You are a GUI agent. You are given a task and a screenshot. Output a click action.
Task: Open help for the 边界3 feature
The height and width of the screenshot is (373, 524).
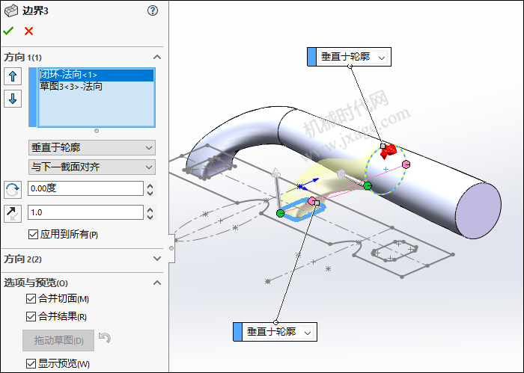[x=153, y=10]
